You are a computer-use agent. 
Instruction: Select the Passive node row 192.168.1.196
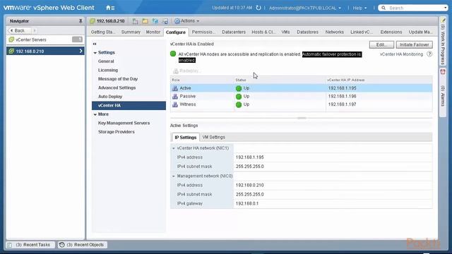click(x=302, y=96)
